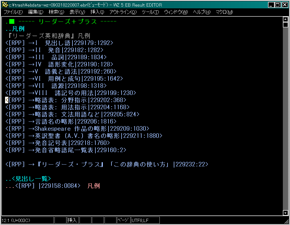
Task: Open the アウトライン(O) menu
Action: [x=123, y=12]
